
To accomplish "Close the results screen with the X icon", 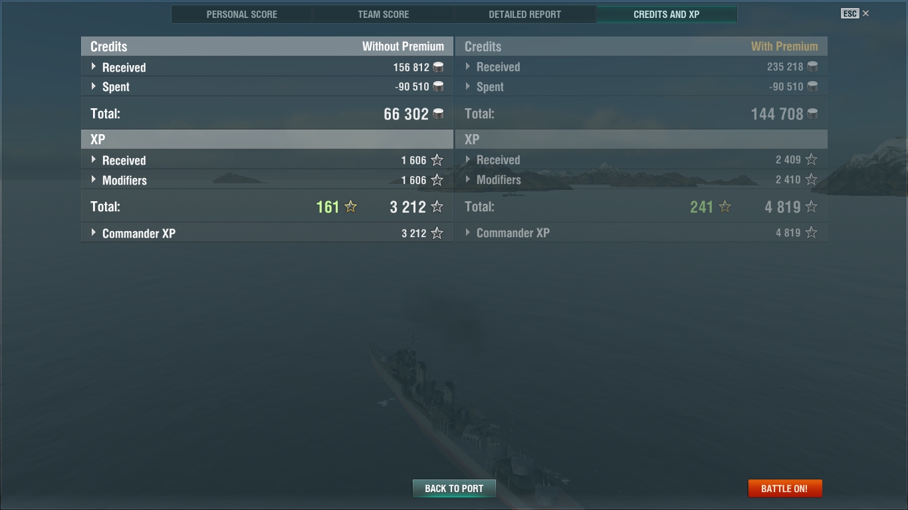I will point(865,13).
